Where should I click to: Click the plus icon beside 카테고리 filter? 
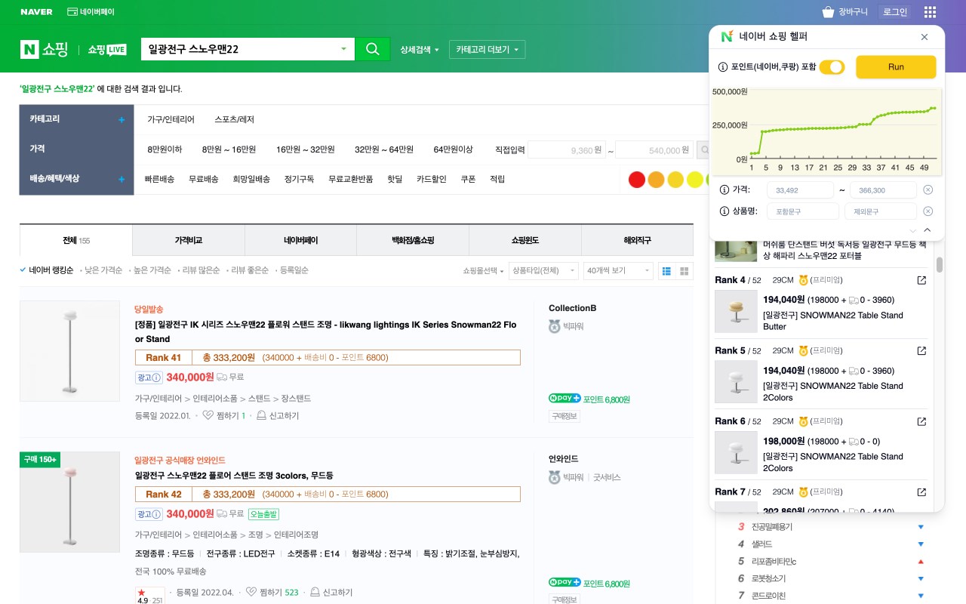point(122,119)
